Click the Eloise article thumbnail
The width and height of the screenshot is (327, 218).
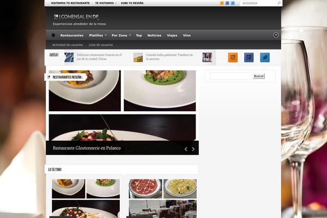[x=69, y=57]
